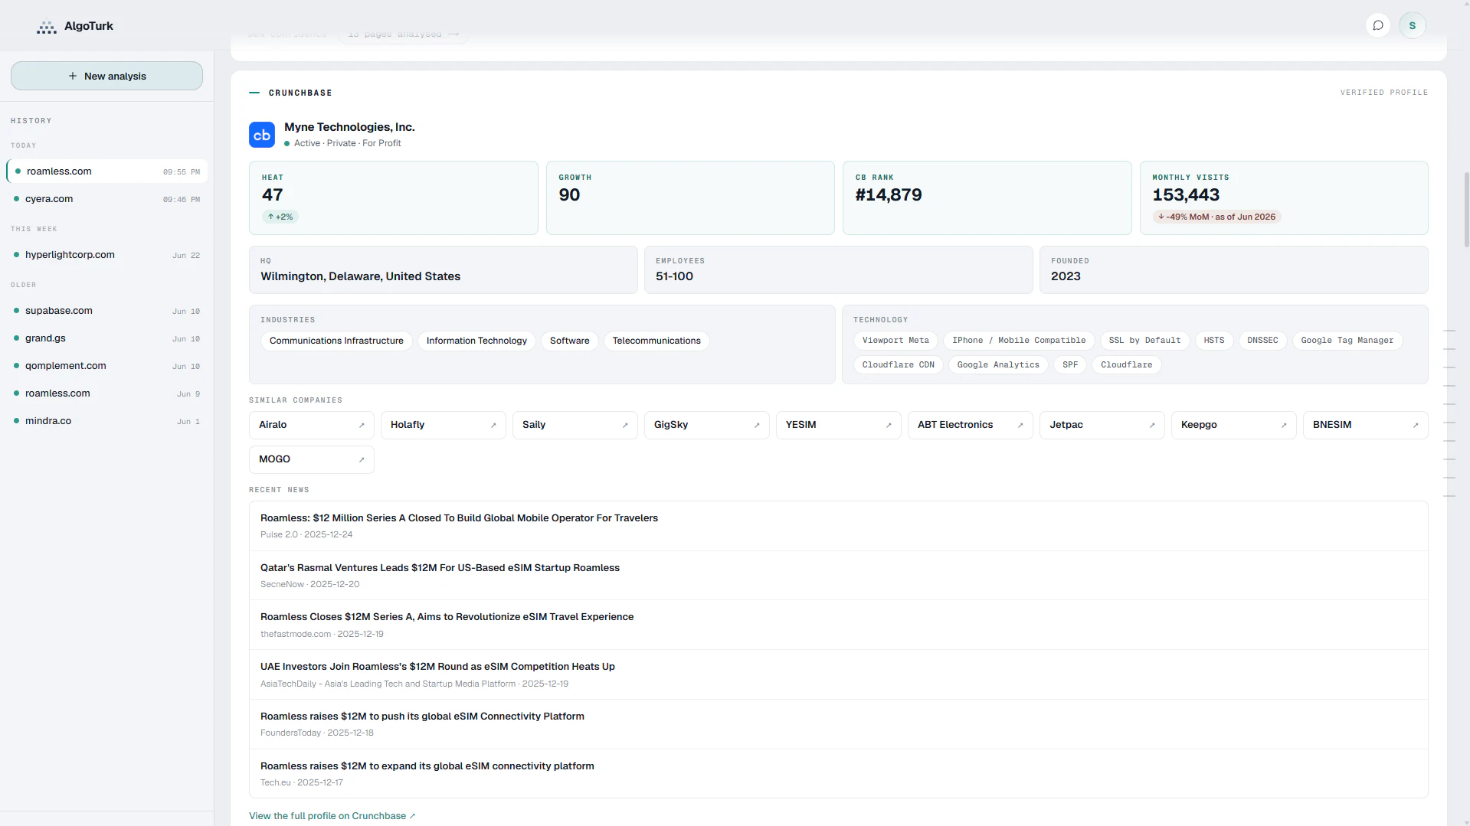Click the IPhone / Mobile Compatible tag
The image size is (1470, 826).
click(x=1019, y=341)
